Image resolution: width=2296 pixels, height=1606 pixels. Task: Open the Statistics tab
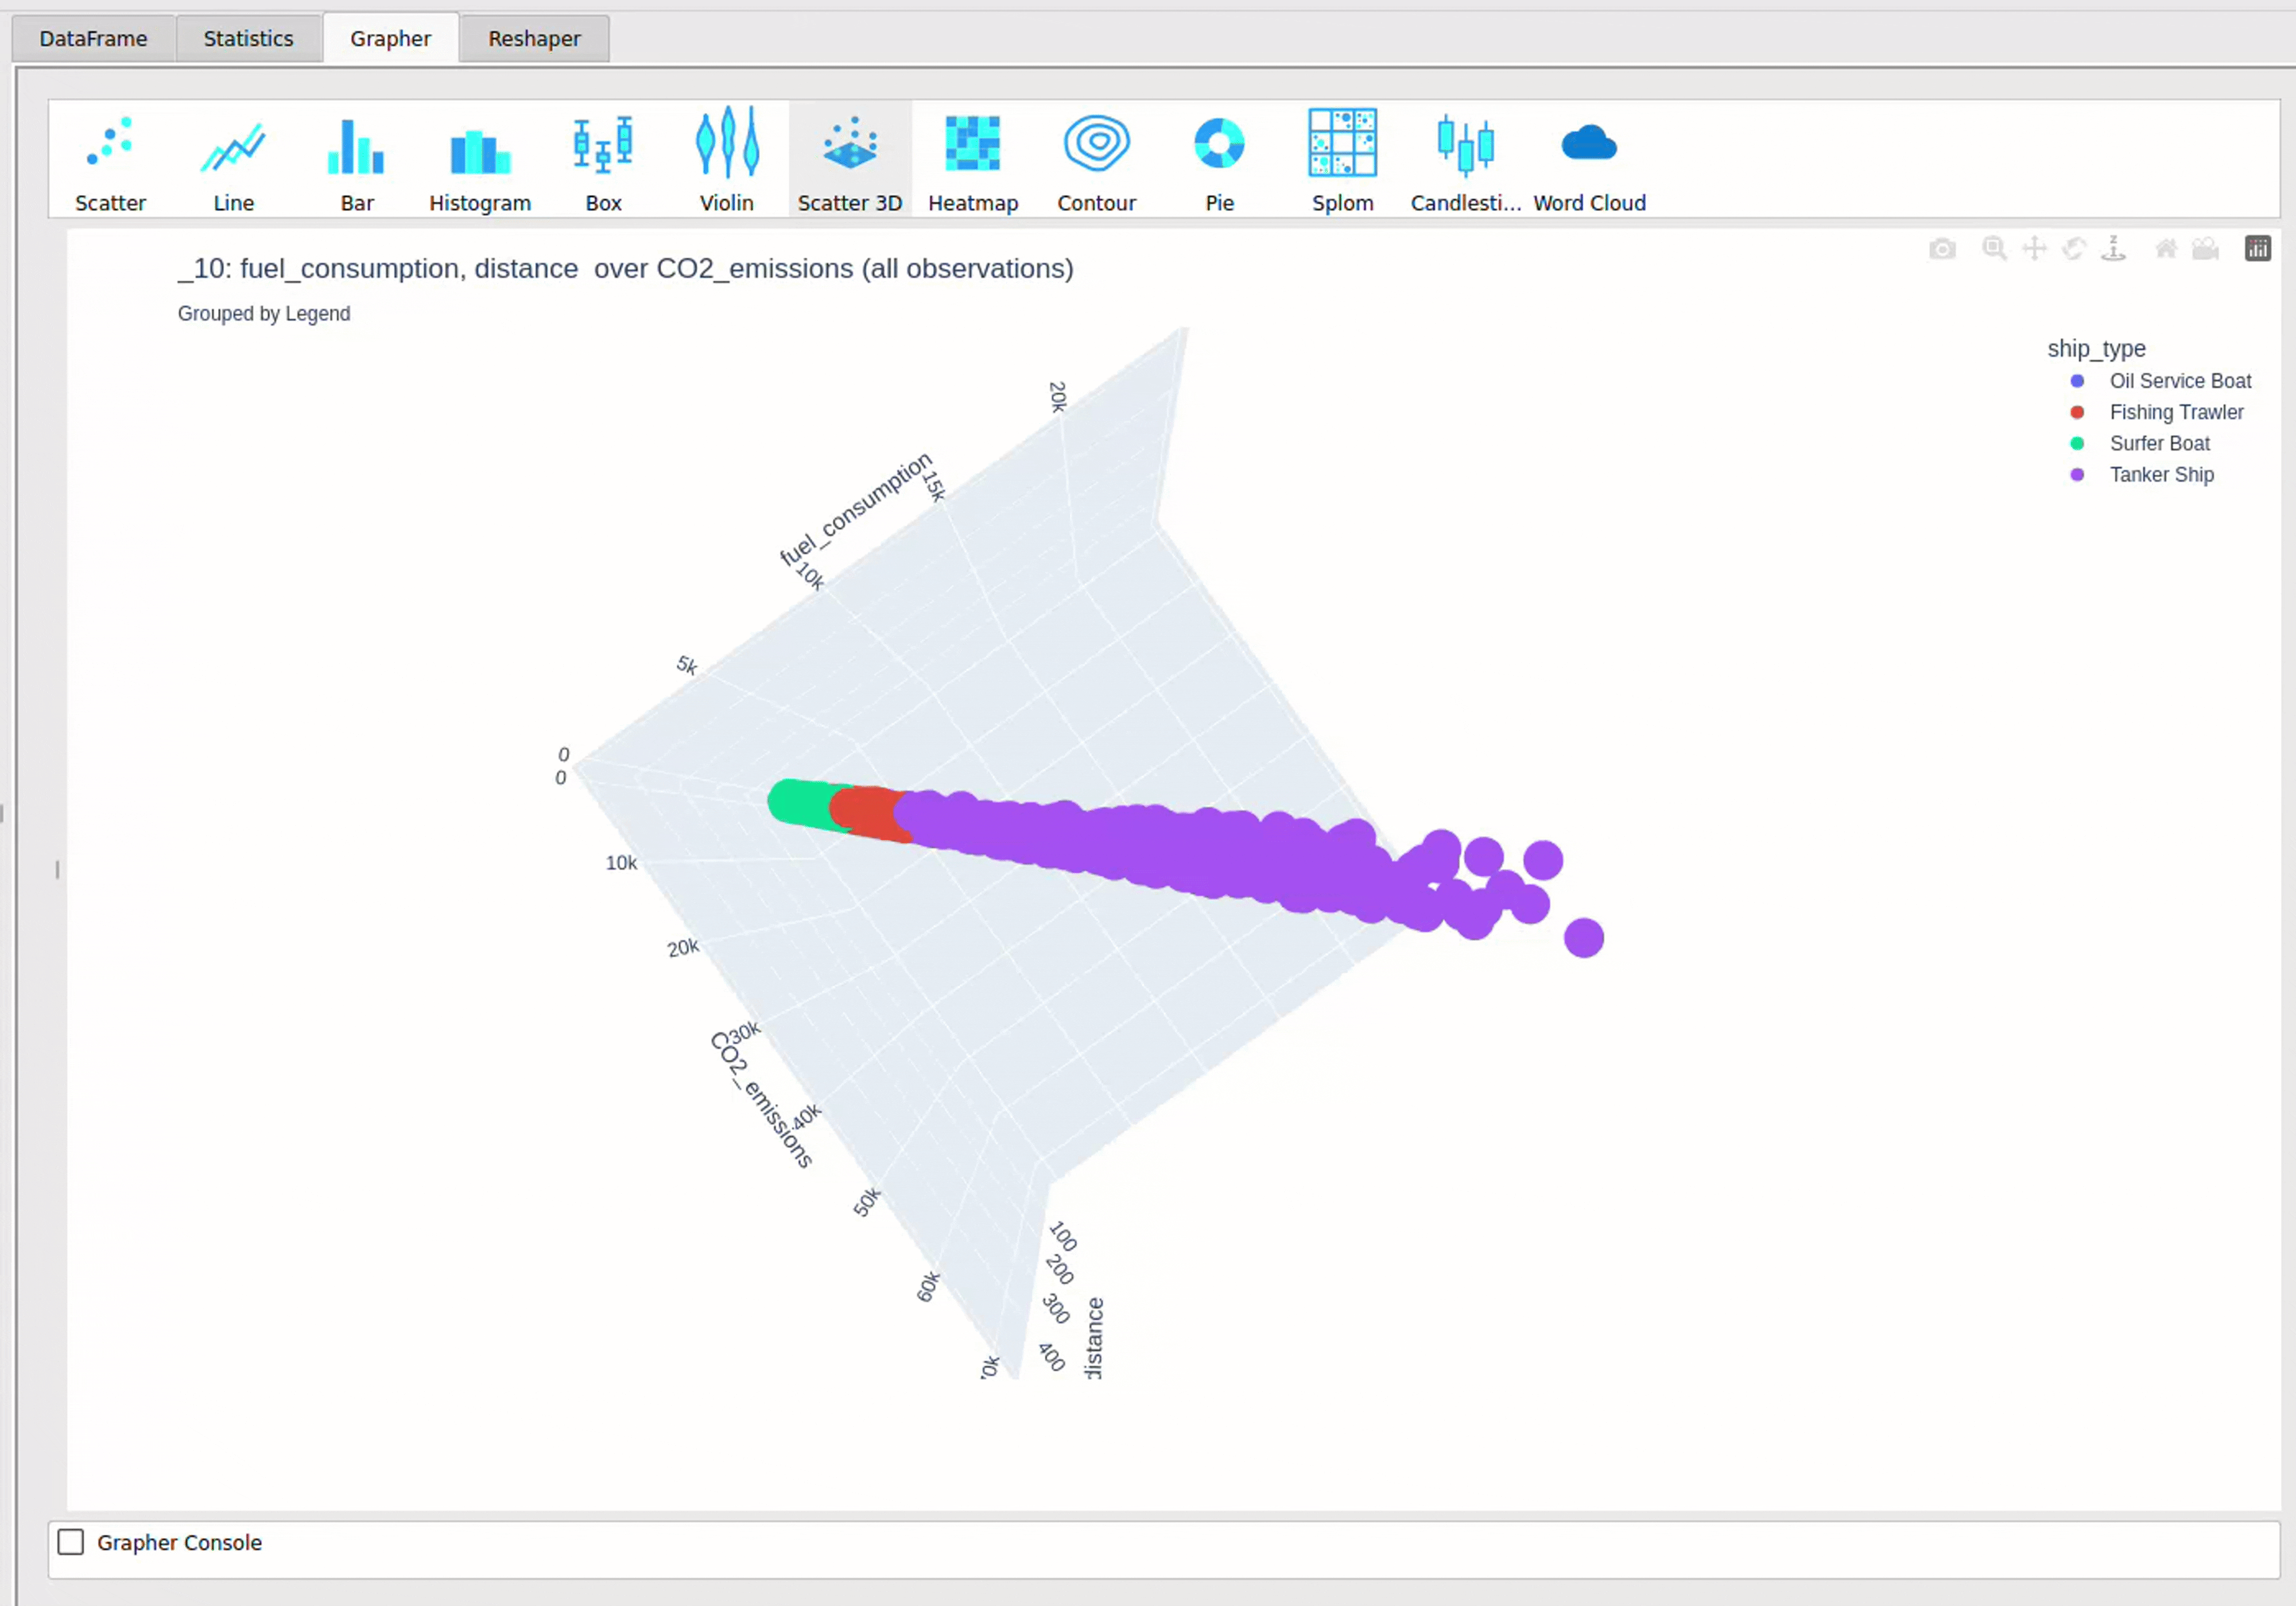[248, 38]
